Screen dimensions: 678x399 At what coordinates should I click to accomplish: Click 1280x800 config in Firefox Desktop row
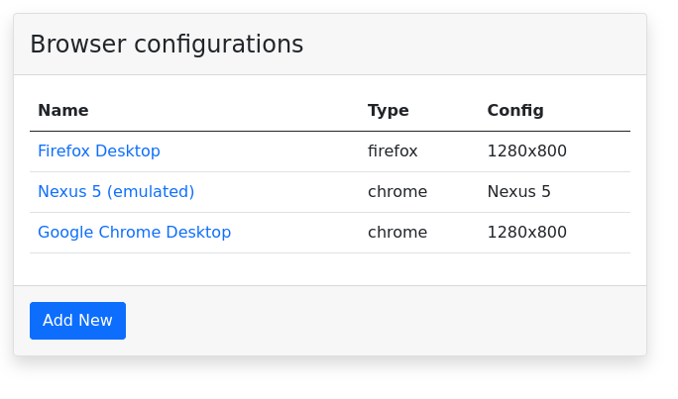pos(526,151)
